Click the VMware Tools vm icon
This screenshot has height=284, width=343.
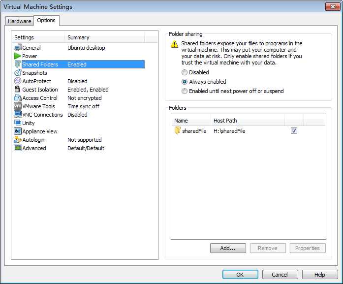tap(18, 106)
